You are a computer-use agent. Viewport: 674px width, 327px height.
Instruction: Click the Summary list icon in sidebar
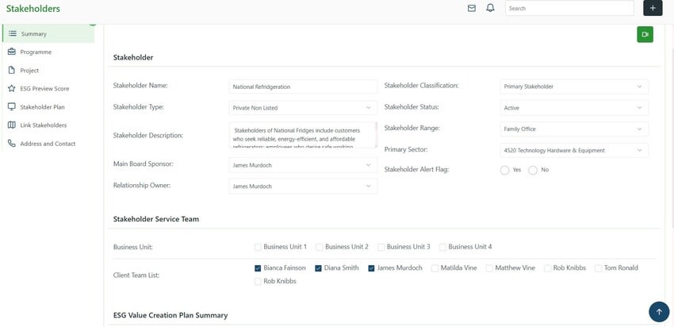[13, 33]
